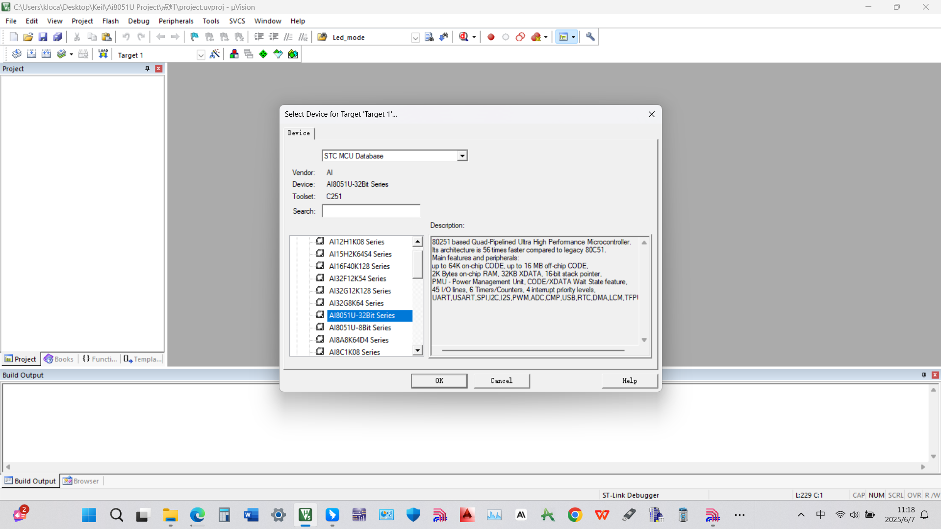941x529 pixels.
Task: Open Chrome from the taskbar
Action: pyautogui.click(x=575, y=515)
